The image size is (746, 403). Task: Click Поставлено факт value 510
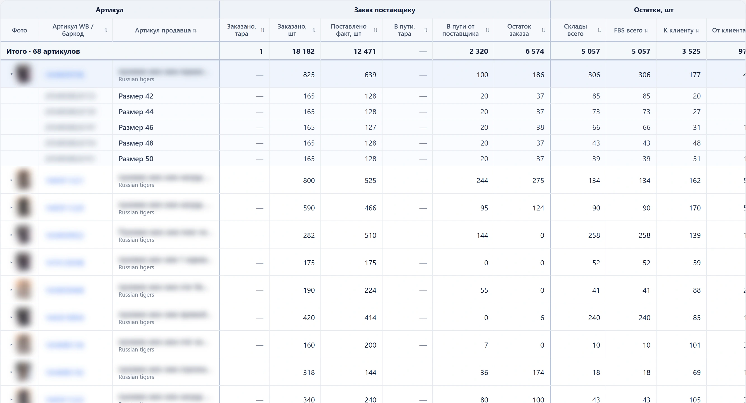point(370,235)
